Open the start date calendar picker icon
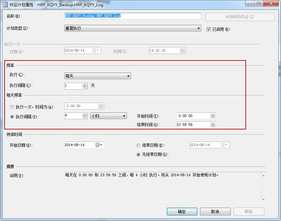281x221 pixels. point(99,145)
